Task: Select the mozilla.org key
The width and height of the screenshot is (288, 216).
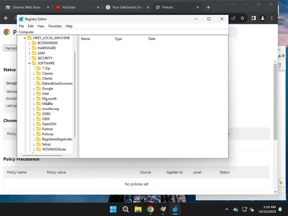Action: pyautogui.click(x=50, y=109)
